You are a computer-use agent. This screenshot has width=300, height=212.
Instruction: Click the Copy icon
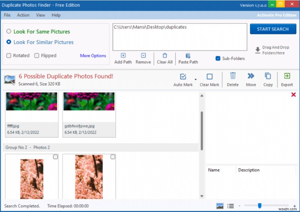(268, 76)
